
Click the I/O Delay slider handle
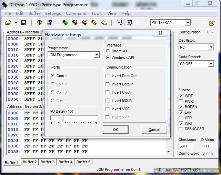pyautogui.click(x=63, y=118)
